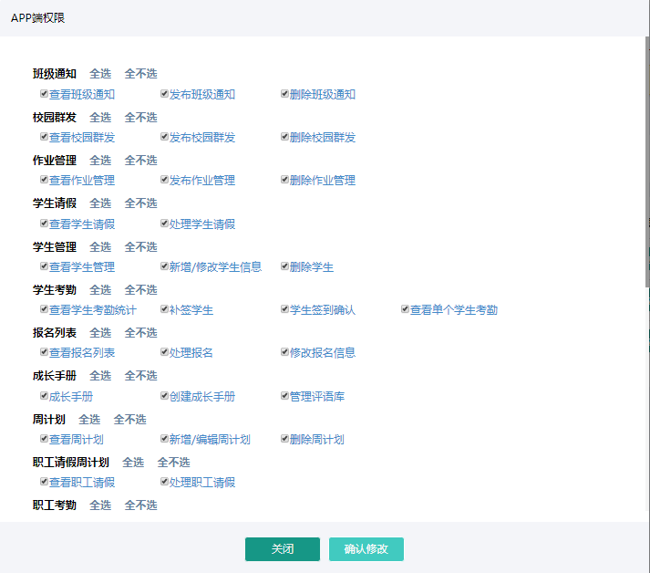This screenshot has width=650, height=573.
Task: Toggle 发布作业管理 checkbox
Action: point(164,180)
